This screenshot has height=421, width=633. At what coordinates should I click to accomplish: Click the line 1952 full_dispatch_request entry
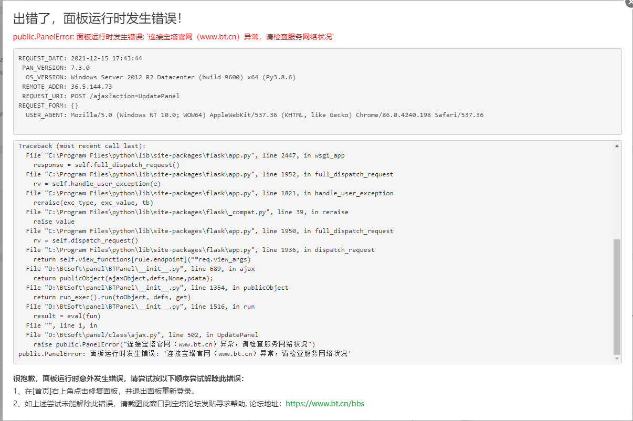click(x=209, y=174)
